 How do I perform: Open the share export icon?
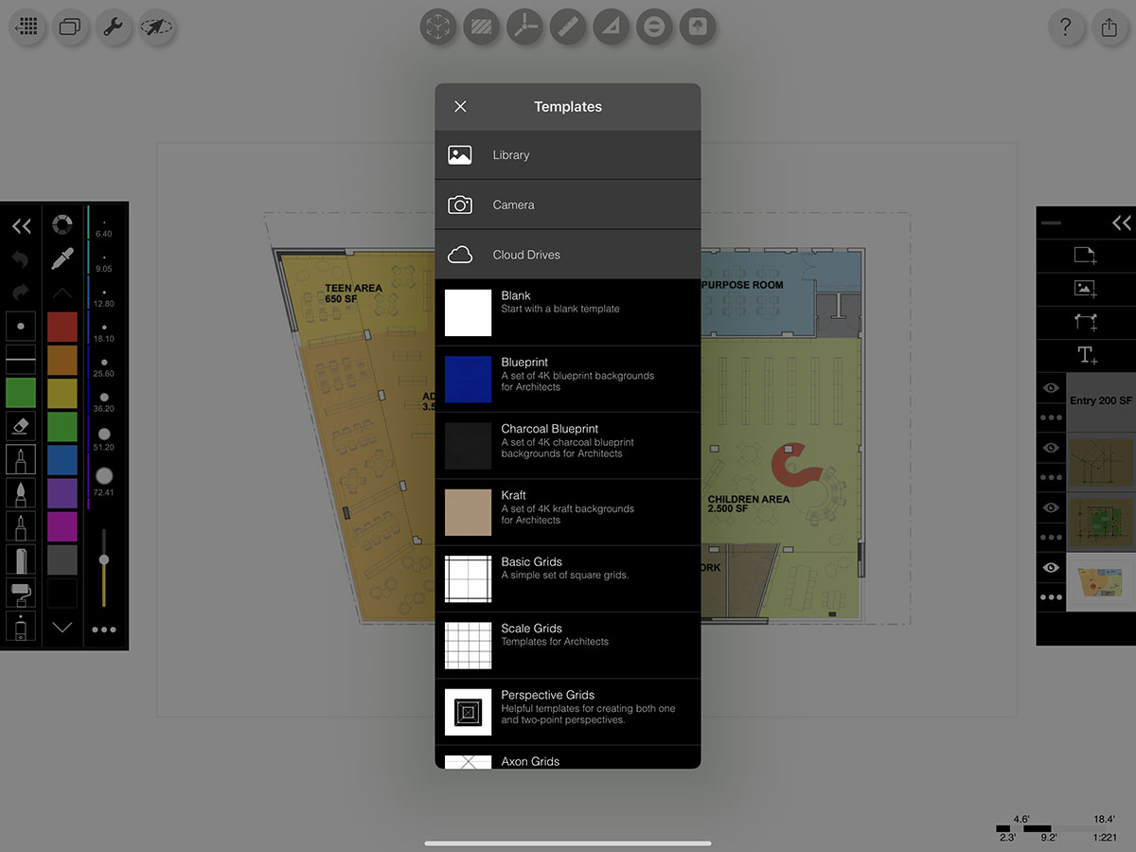click(x=1109, y=27)
